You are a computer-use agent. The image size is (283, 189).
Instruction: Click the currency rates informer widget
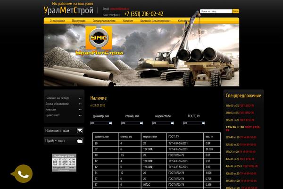(x=64, y=163)
